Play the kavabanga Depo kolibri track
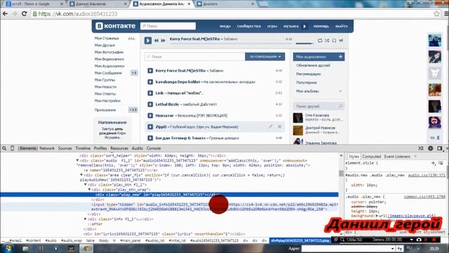449x253 pixels. (150, 82)
